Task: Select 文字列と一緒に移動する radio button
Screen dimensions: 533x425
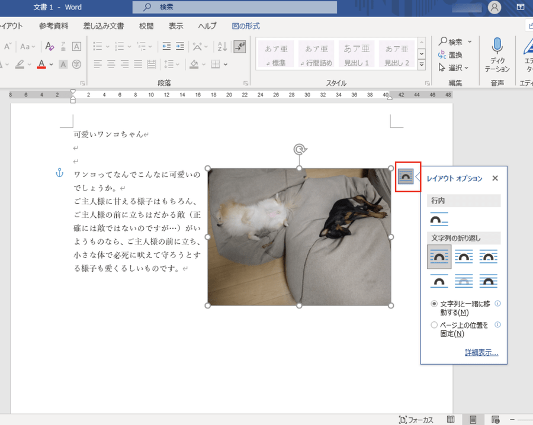Action: pos(434,304)
